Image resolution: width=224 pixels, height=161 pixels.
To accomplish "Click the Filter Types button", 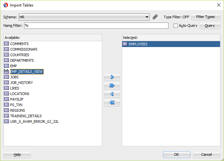I will pos(206,17).
